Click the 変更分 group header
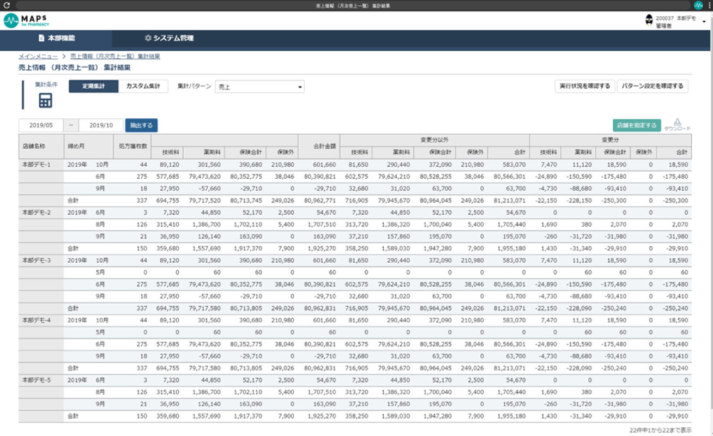This screenshot has width=713, height=436. 610,140
